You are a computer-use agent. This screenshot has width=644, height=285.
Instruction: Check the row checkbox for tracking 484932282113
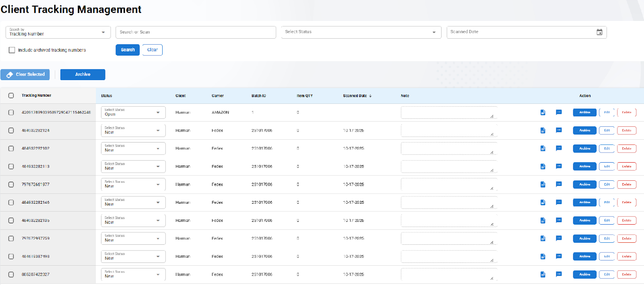pos(11,167)
